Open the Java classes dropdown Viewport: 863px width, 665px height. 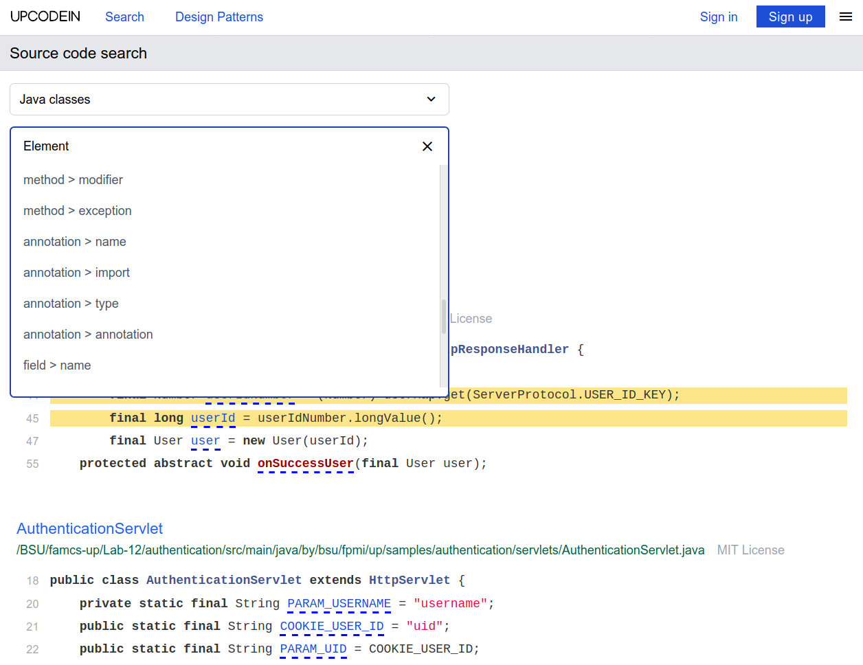[229, 99]
